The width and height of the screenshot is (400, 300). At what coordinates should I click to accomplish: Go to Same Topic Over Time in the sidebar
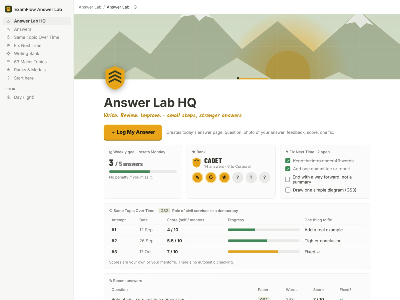(37, 37)
